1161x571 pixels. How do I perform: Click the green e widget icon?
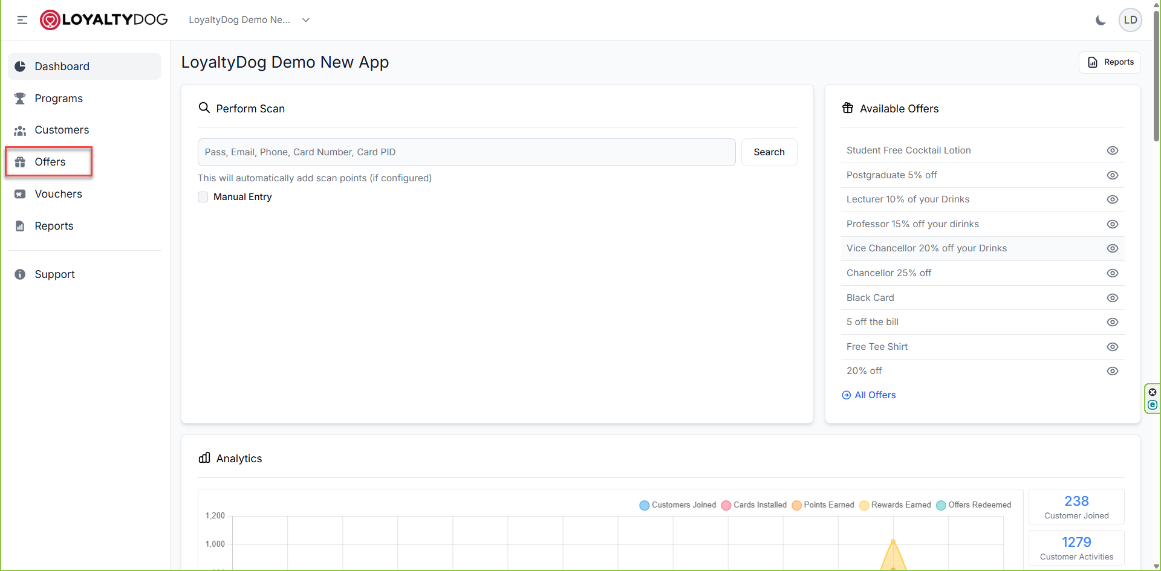click(x=1153, y=405)
